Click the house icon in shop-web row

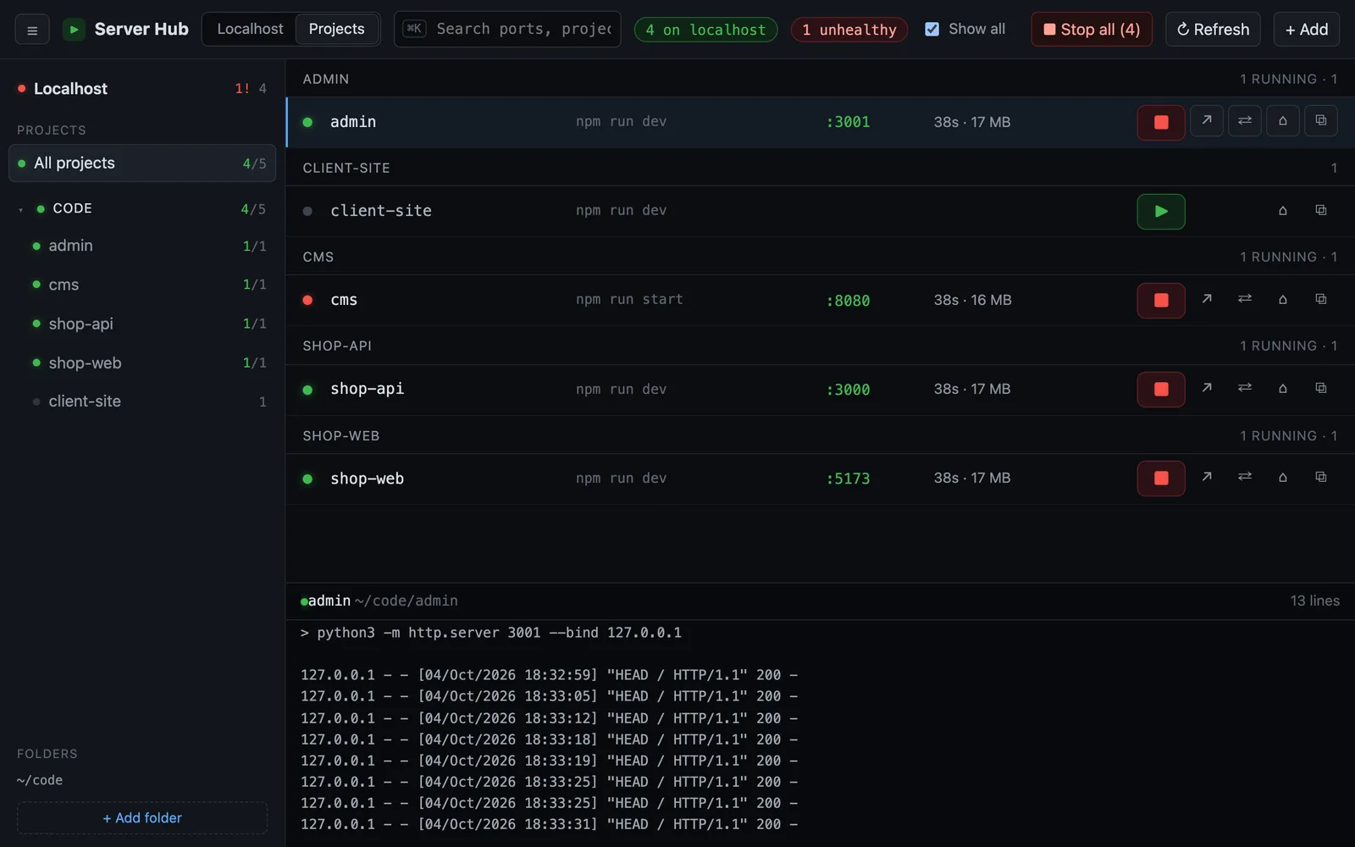point(1282,477)
